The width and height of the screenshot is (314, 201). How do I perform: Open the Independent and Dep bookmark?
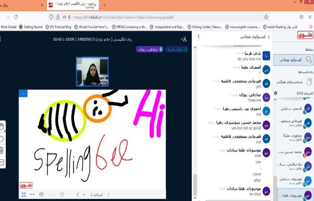(167, 27)
